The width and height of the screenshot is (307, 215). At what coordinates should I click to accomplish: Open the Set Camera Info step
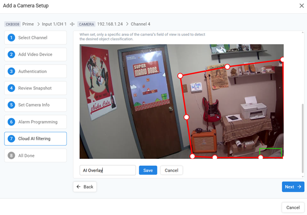point(35,105)
